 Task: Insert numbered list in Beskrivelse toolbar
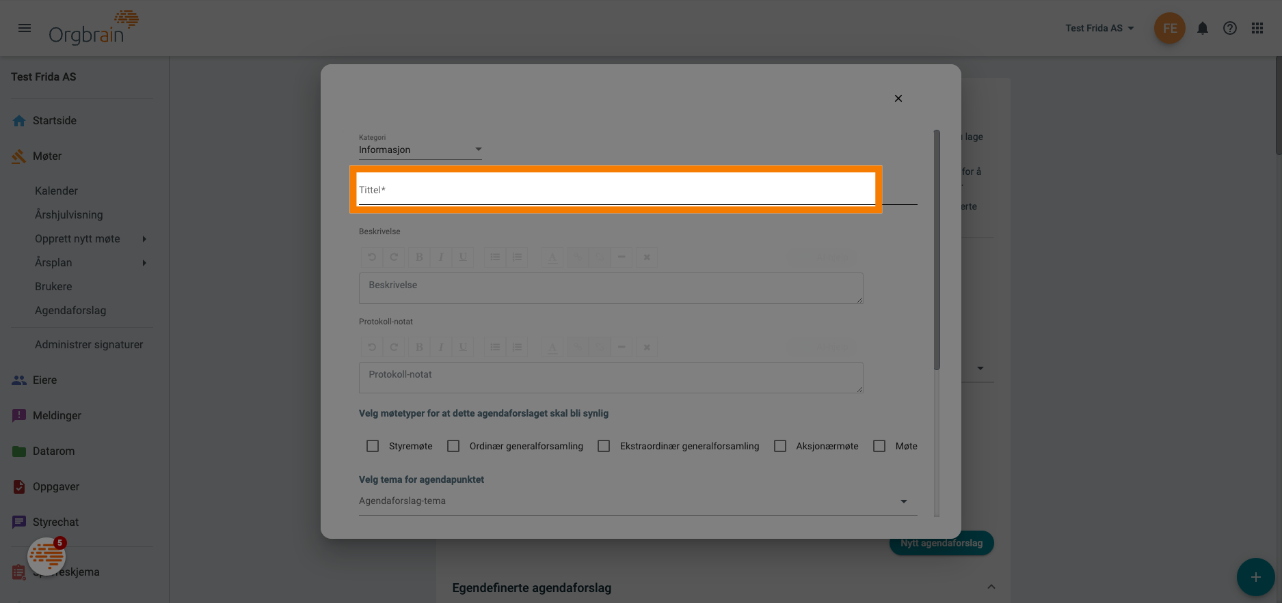(517, 257)
